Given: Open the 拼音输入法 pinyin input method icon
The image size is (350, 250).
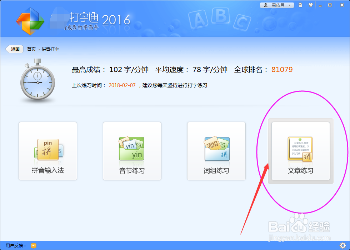Looking at the screenshot, I should 47,150.
